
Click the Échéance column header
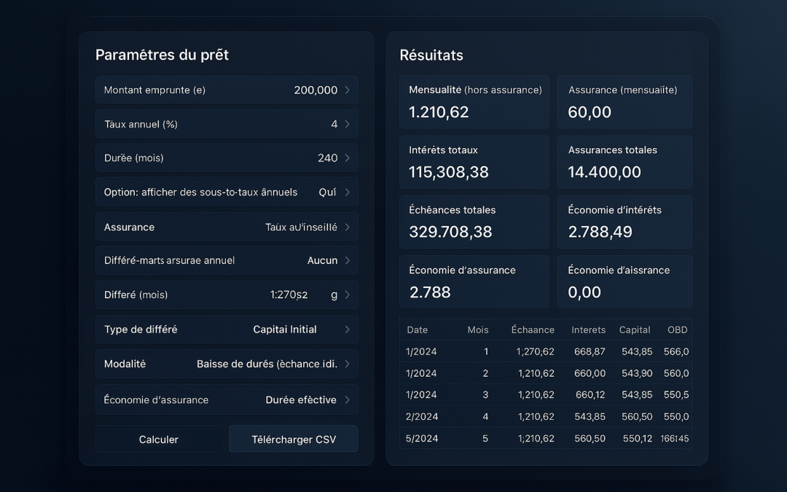click(533, 329)
